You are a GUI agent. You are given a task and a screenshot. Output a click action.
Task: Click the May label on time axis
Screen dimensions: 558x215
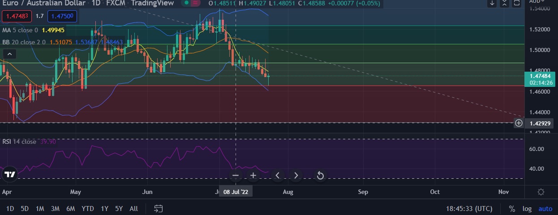tap(76, 192)
